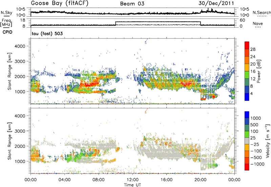Click the 'N.Search' legend label
Viewport: 271px width, 187px height.
click(x=262, y=12)
